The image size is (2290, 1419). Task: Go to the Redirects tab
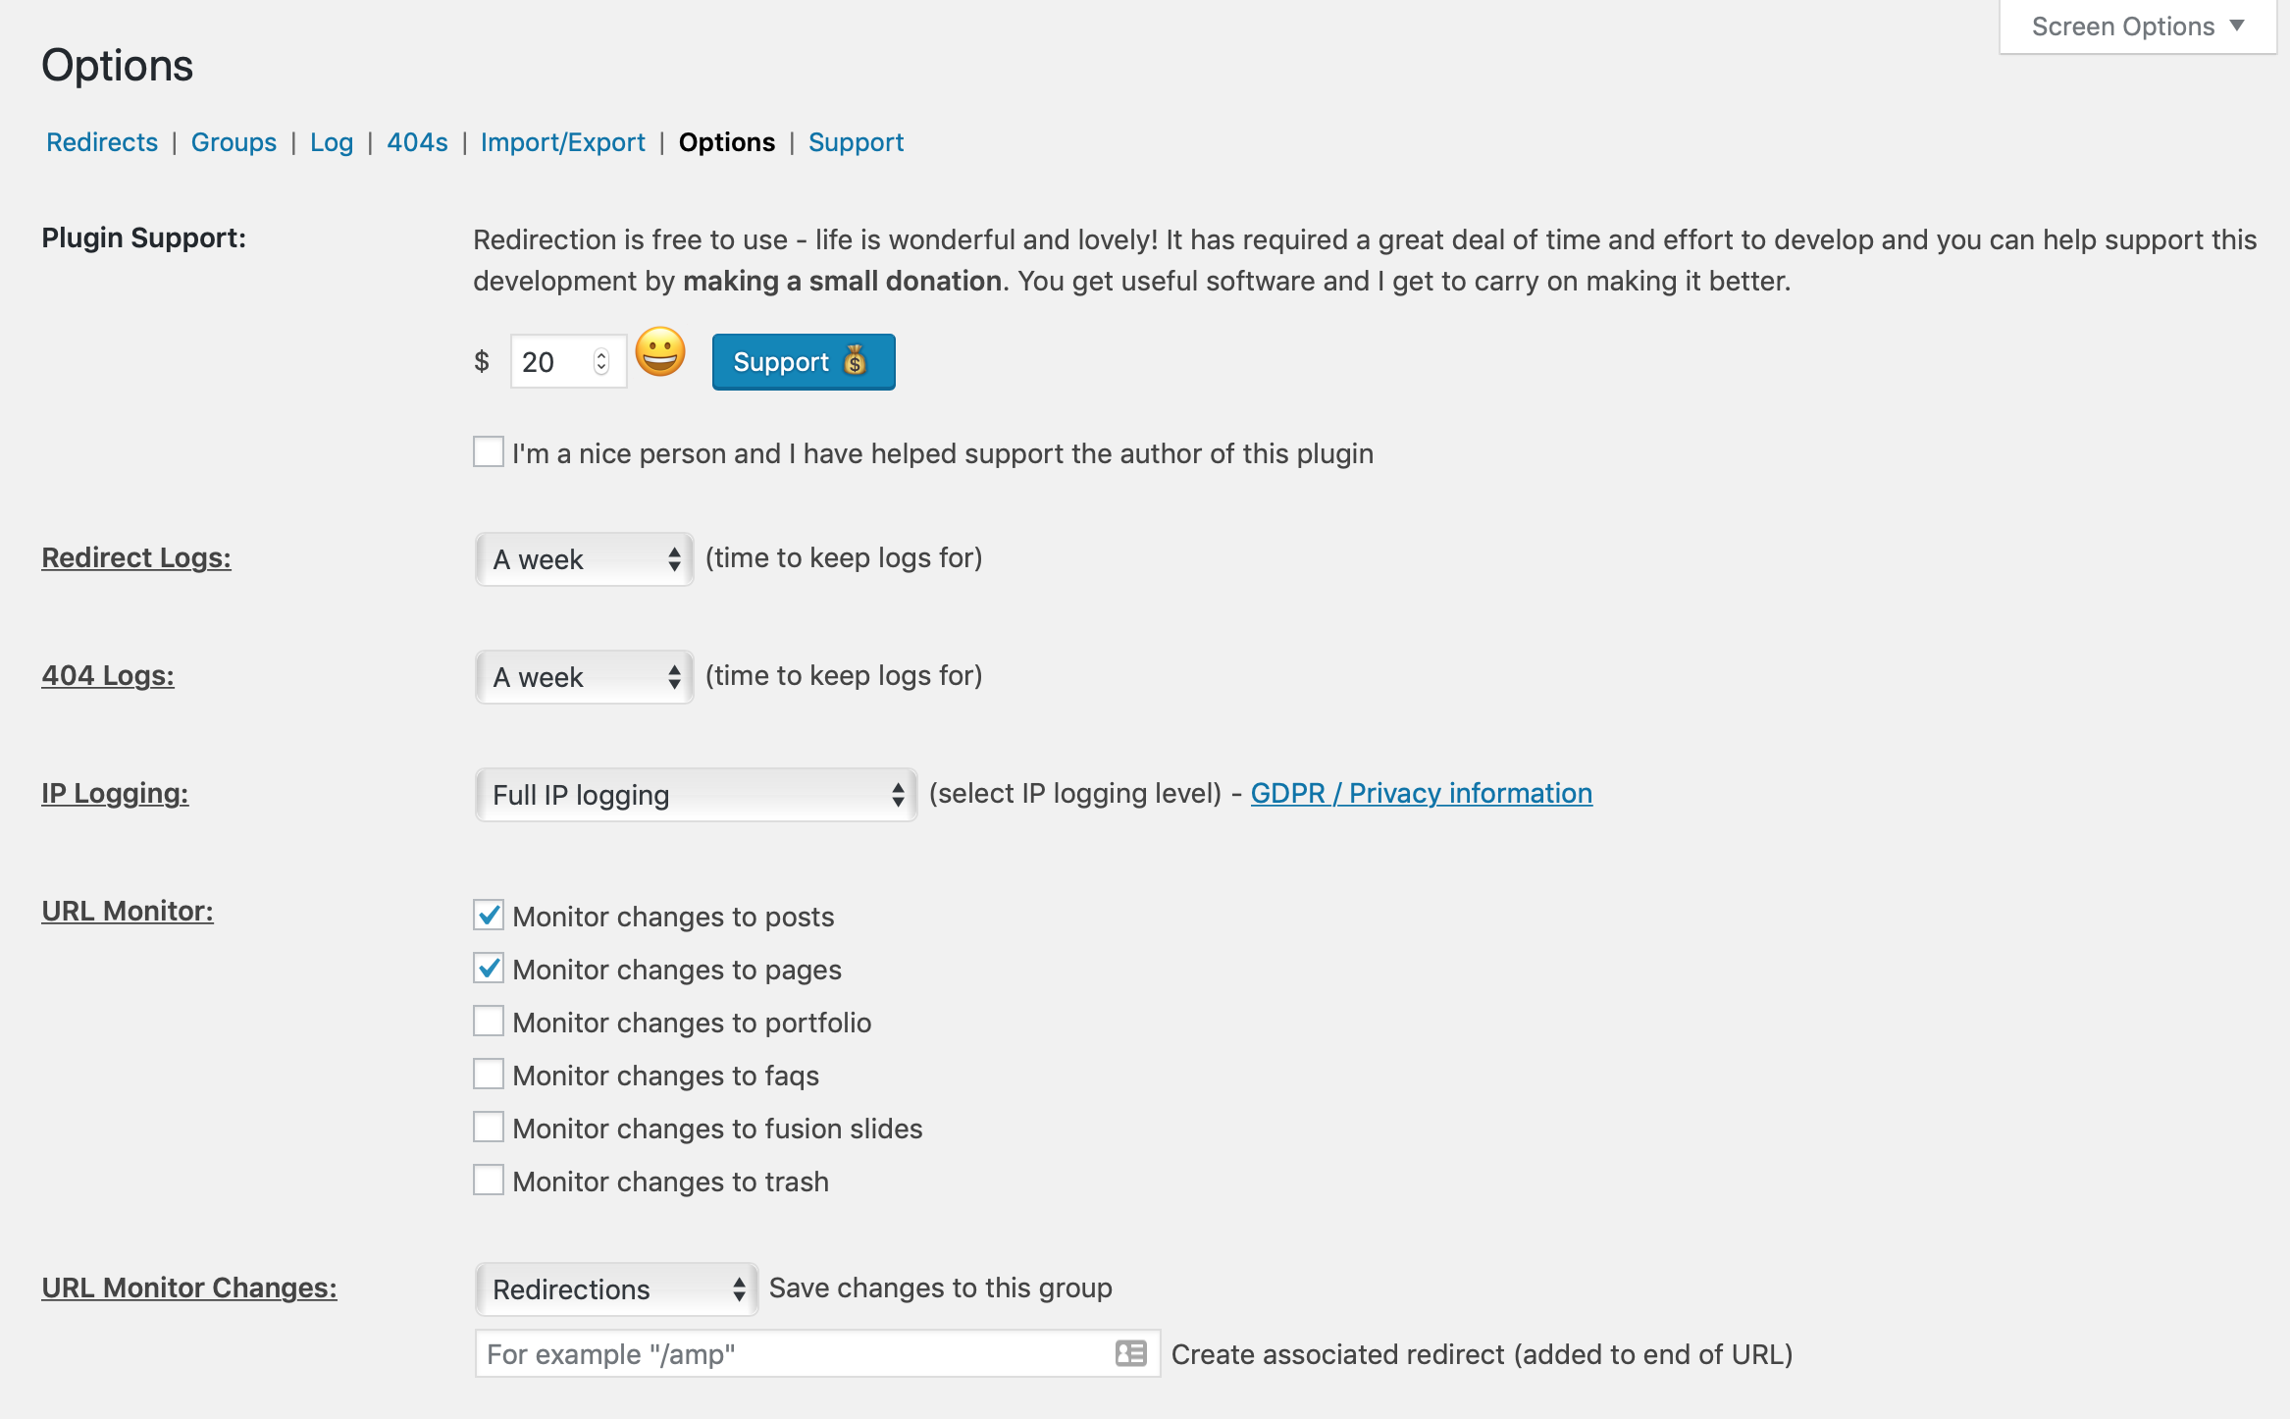[102, 142]
